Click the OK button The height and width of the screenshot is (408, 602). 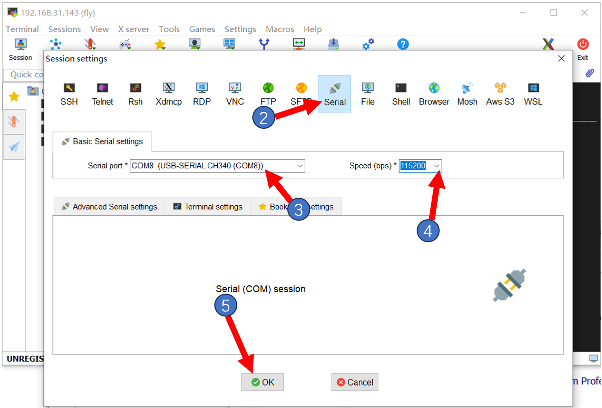[x=262, y=382]
